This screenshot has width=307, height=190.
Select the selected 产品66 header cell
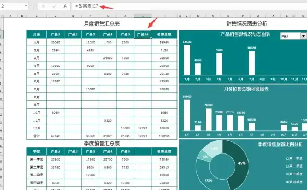[x=143, y=34]
